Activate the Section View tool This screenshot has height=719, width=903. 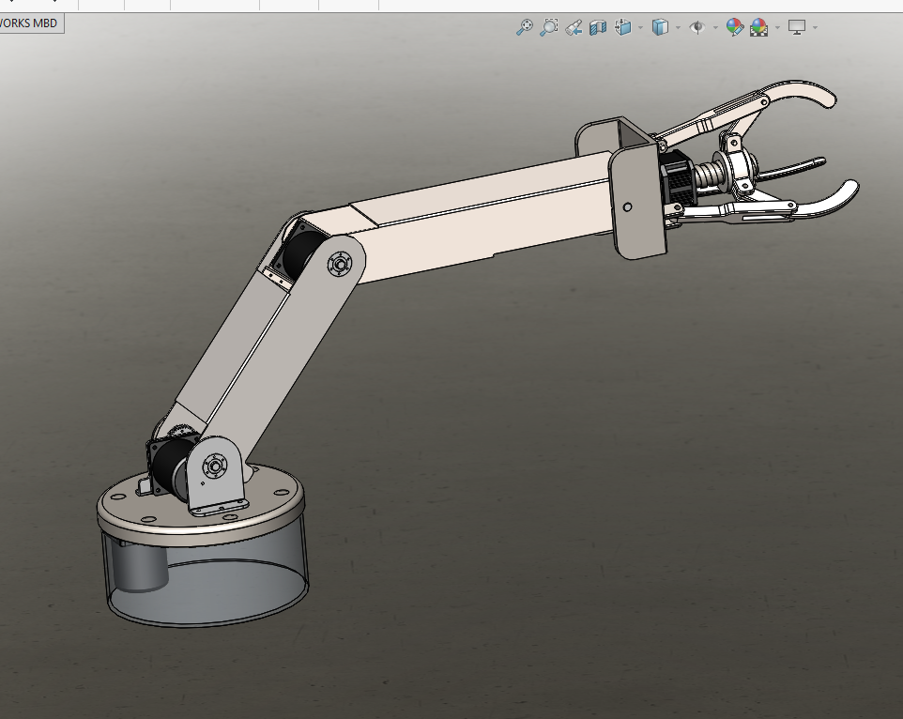(598, 27)
